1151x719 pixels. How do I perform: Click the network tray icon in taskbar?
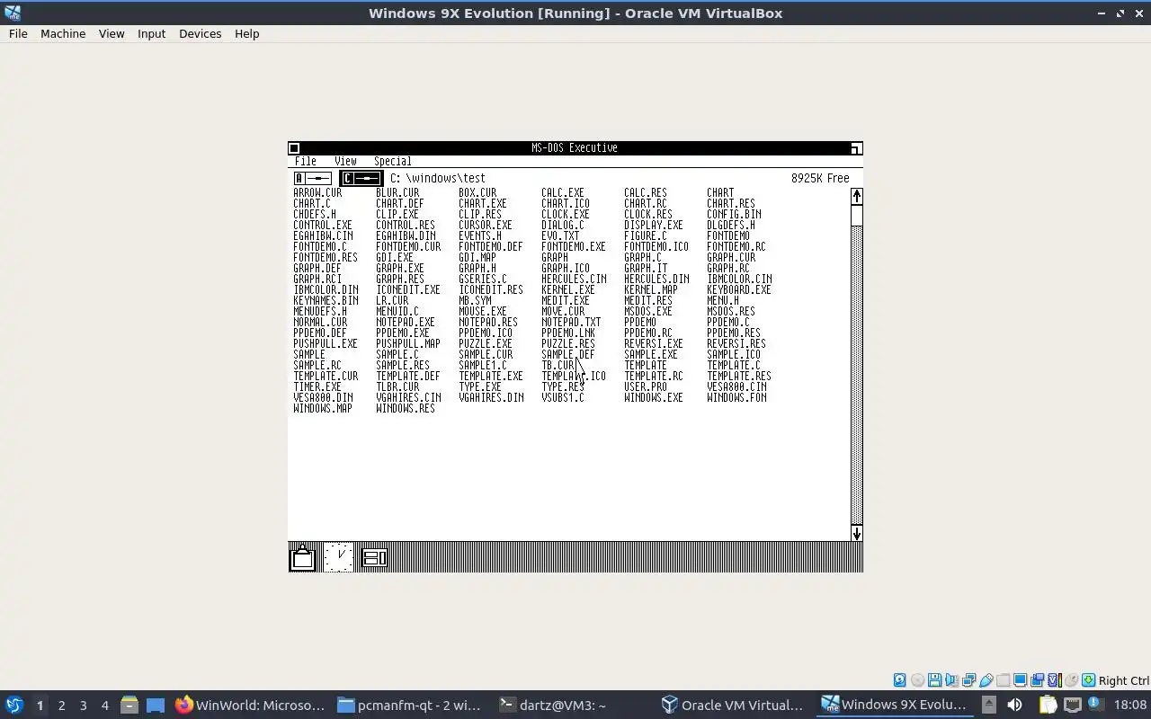[1073, 705]
